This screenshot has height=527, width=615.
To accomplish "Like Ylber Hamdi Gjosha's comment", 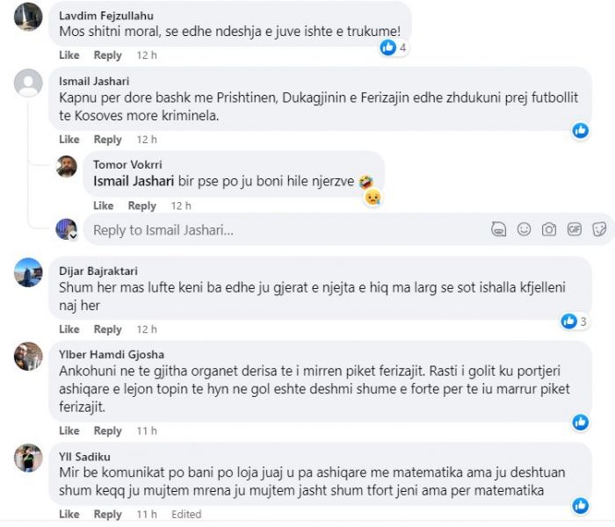I will (69, 431).
